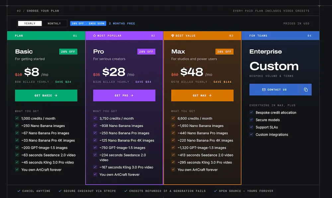
Task: Click checkmark beside SECURE CHECKOUT VIA STRIPE
Action: point(60,191)
